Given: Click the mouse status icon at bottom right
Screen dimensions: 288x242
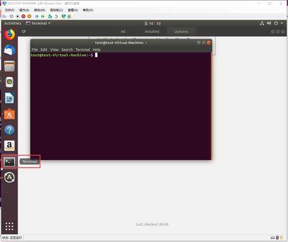Looking at the screenshot, I should click(277, 238).
